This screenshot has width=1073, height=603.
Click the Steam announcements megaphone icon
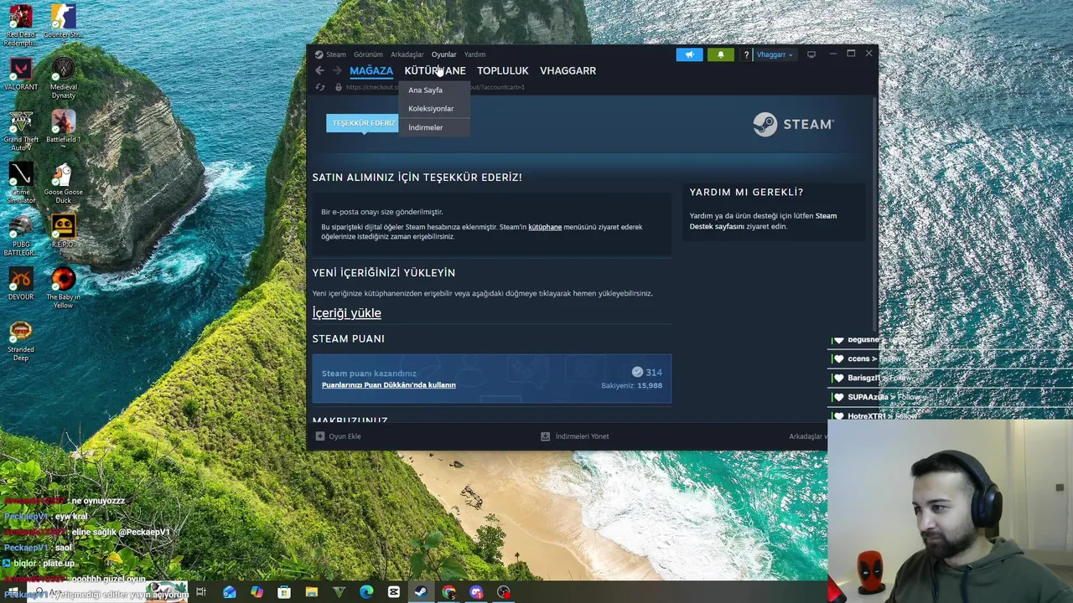(689, 54)
